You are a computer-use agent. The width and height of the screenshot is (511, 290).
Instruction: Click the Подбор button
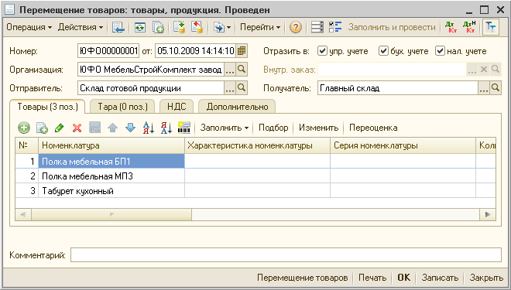[273, 128]
